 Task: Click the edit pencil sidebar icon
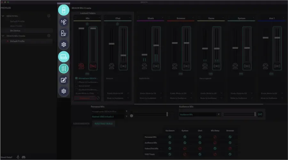tap(64, 80)
